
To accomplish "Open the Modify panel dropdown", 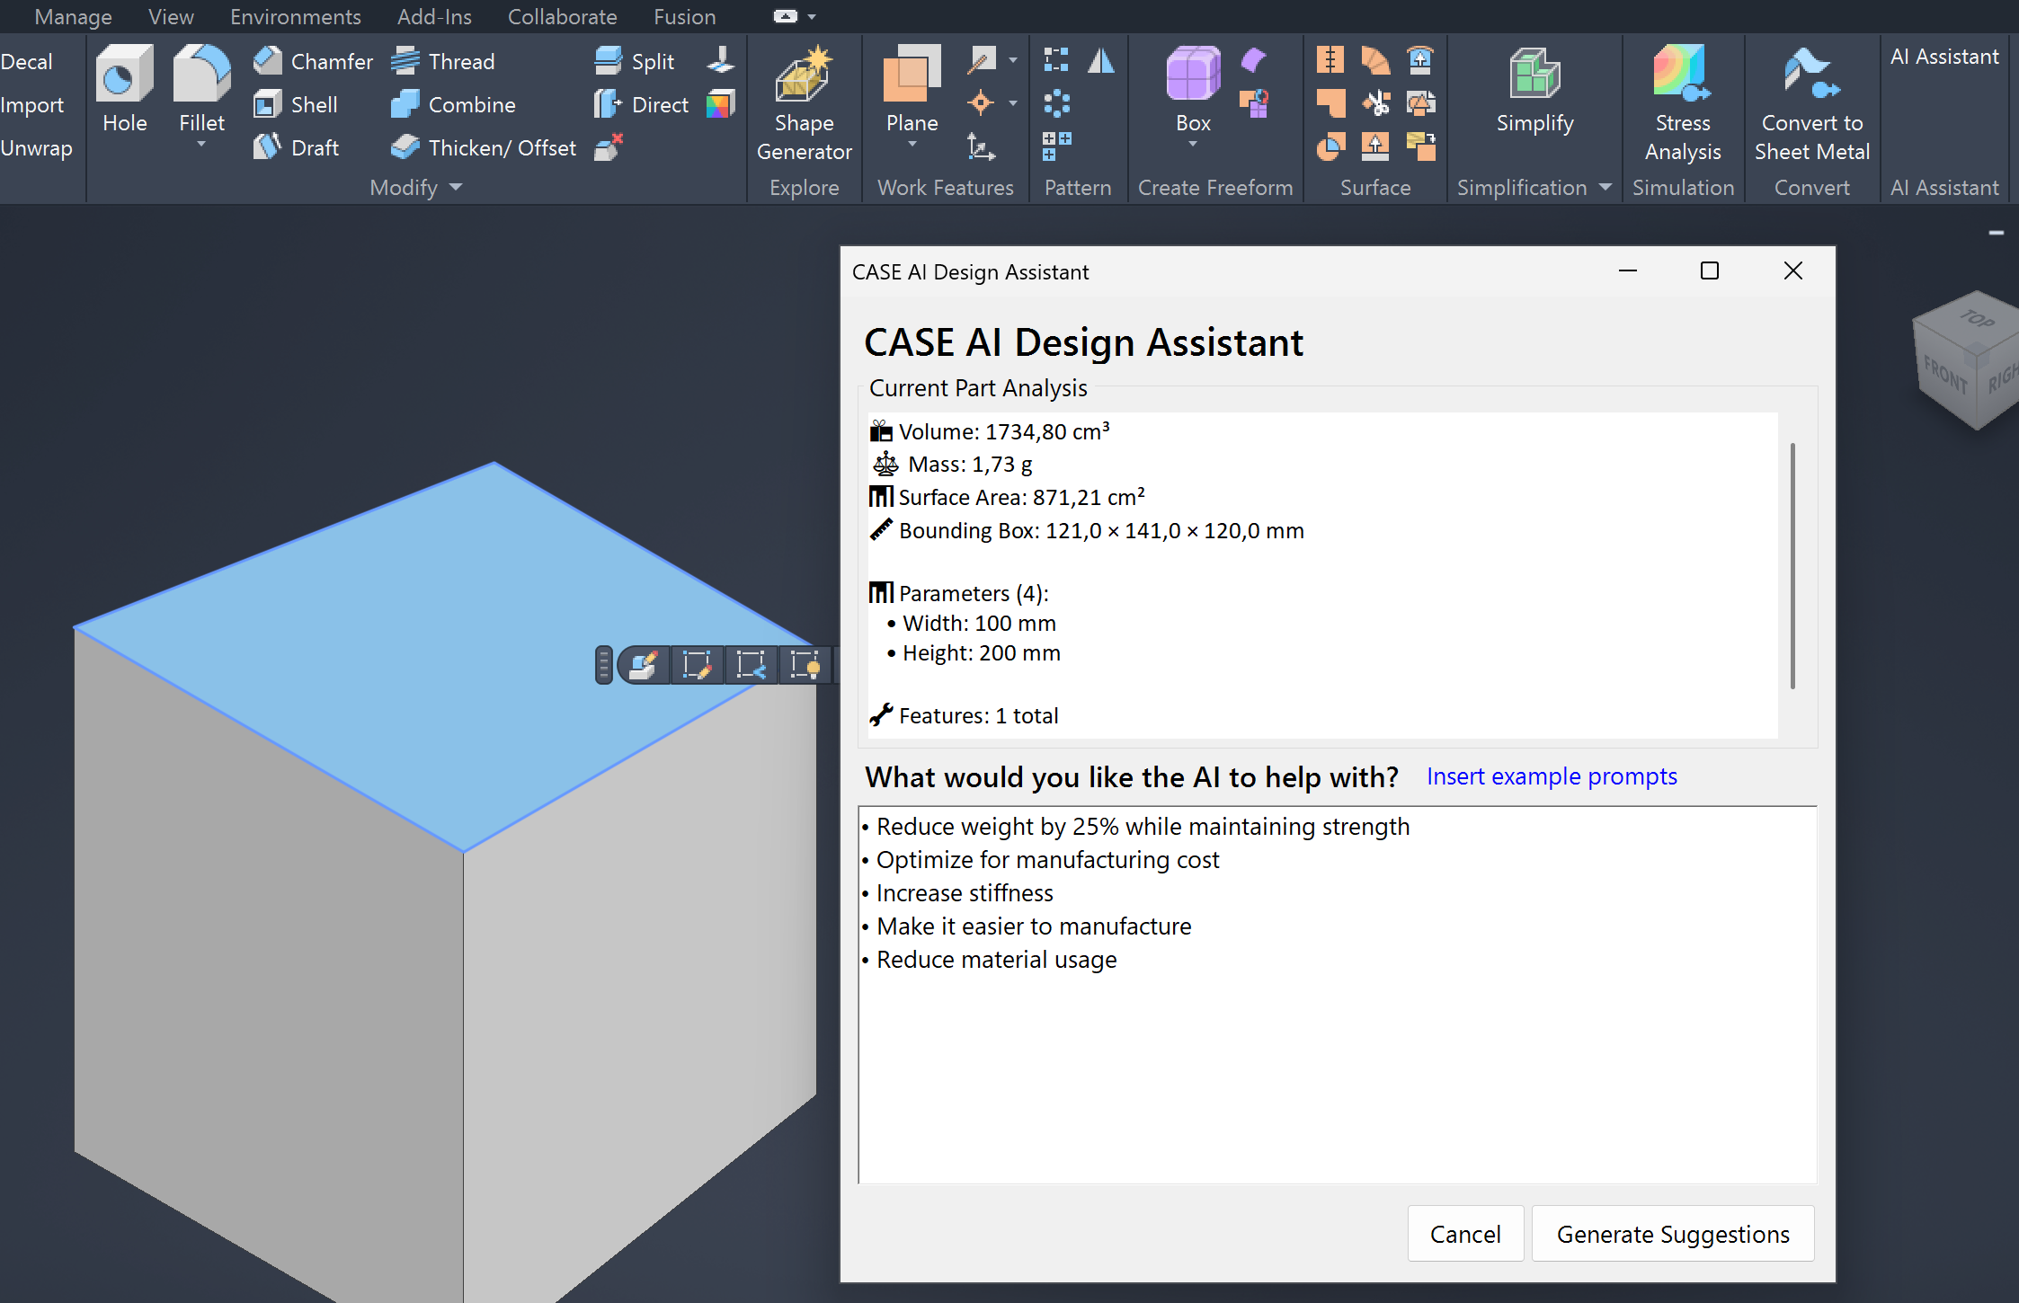I will point(456,187).
